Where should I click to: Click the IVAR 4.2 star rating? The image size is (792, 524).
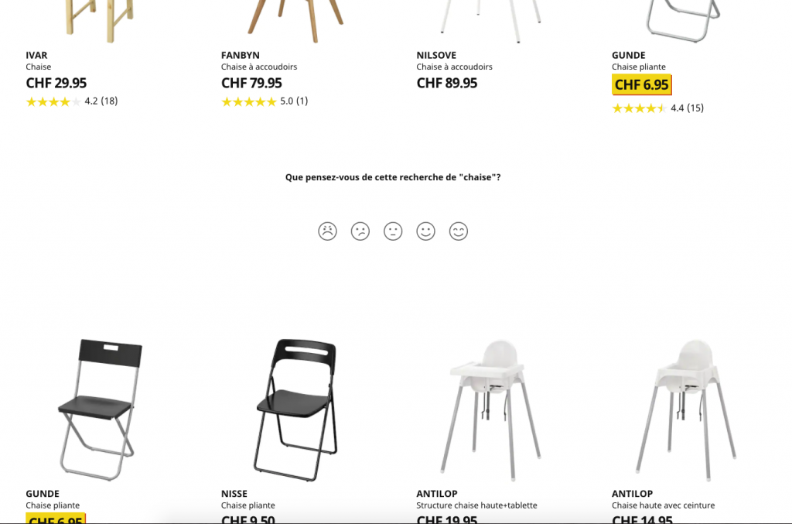click(72, 101)
